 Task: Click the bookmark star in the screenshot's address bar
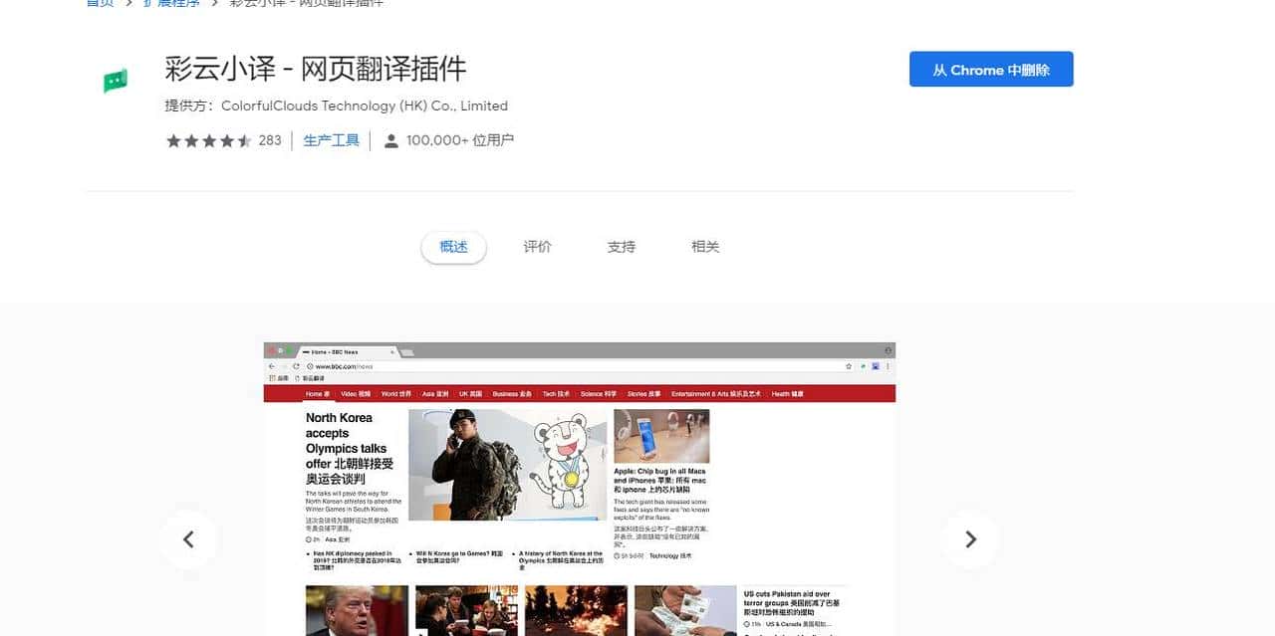click(x=851, y=366)
